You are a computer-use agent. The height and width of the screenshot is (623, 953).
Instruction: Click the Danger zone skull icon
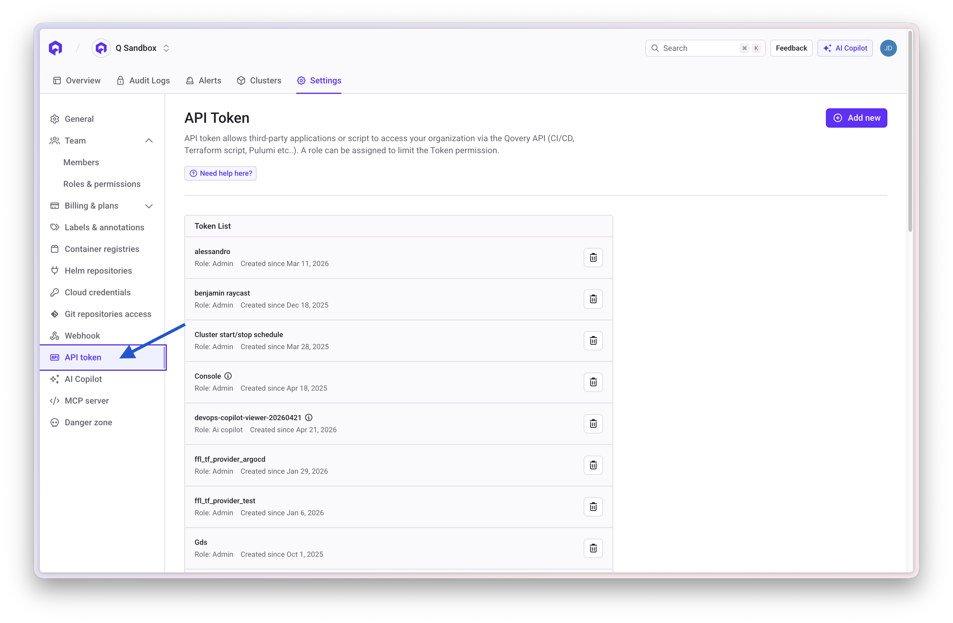coord(55,422)
